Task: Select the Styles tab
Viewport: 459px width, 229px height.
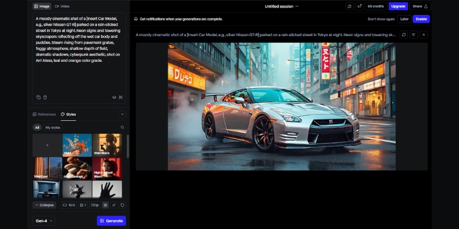Action: coord(68,114)
